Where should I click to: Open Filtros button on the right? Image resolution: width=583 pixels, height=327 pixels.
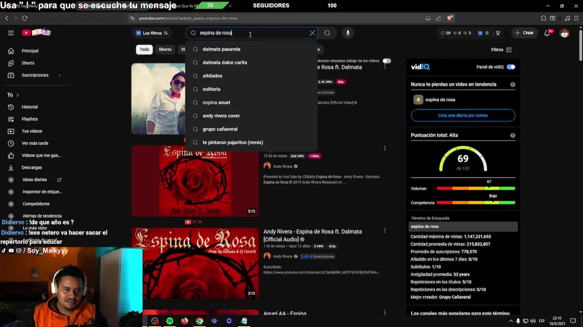coord(501,50)
